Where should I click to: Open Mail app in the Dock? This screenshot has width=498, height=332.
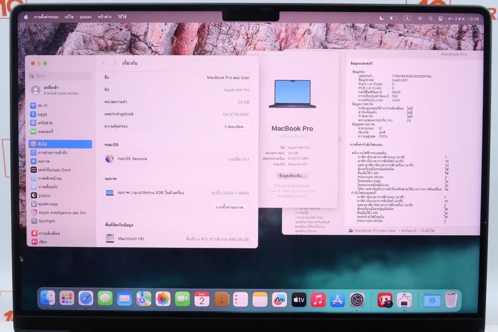point(125,299)
